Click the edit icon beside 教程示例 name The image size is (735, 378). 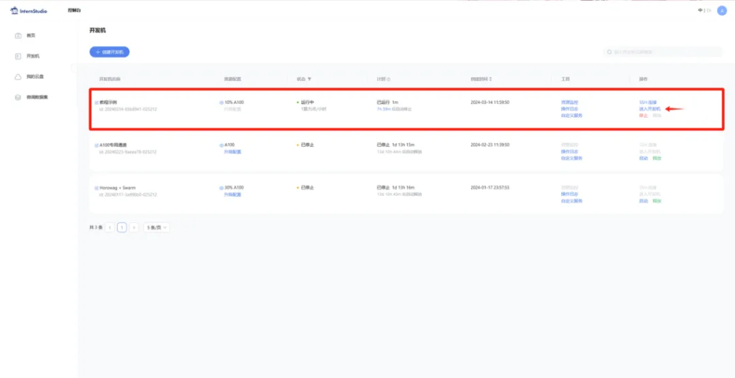coord(96,103)
